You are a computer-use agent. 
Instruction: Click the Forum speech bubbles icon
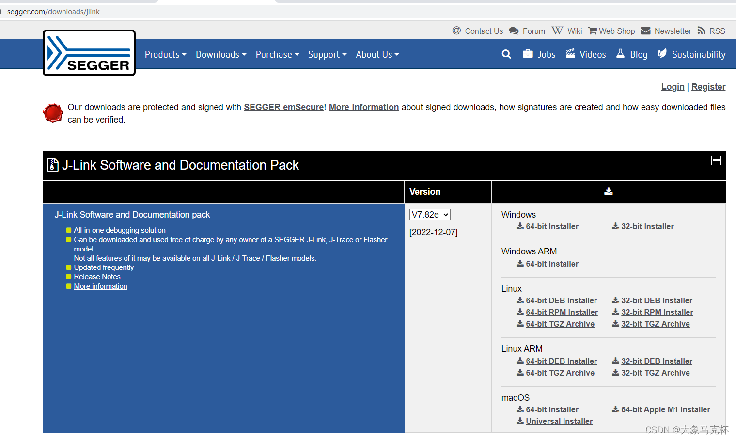pos(514,31)
